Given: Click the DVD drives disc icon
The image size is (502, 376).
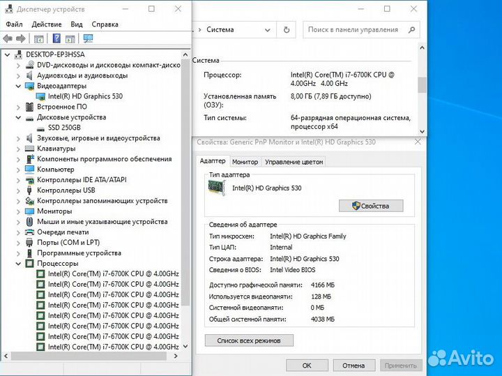Looking at the screenshot, I should tap(29, 65).
